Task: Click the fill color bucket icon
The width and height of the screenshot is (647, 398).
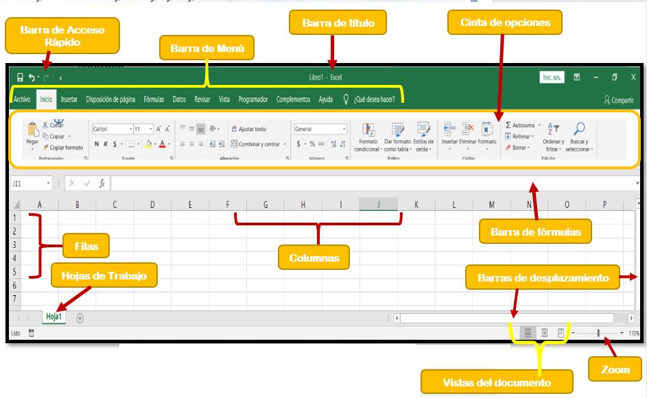Action: tap(149, 144)
